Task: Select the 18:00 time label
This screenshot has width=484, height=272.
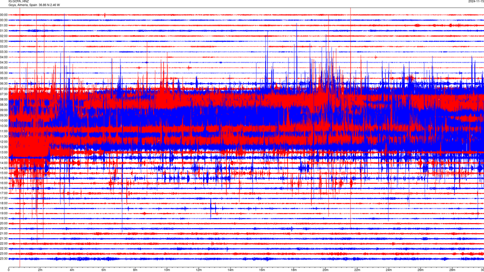Action: coord(4,203)
